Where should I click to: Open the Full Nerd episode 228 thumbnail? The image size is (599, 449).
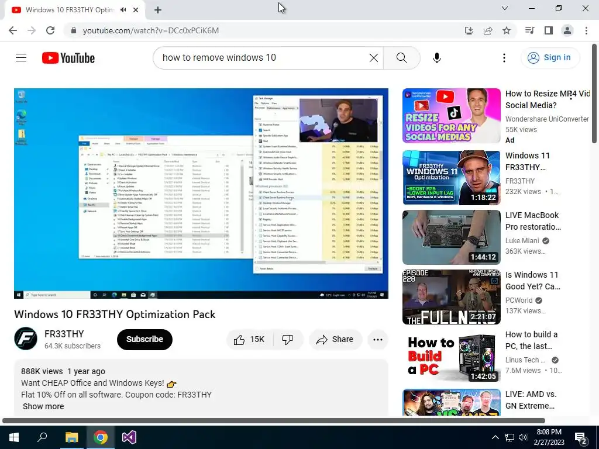click(451, 296)
